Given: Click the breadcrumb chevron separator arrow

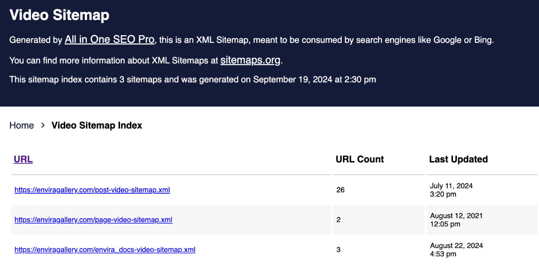Looking at the screenshot, I should pyautogui.click(x=43, y=126).
